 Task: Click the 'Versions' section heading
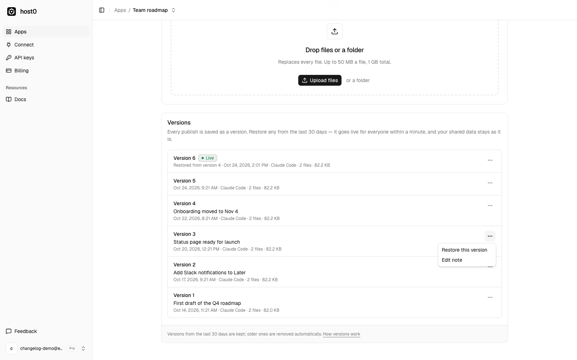pyautogui.click(x=179, y=123)
